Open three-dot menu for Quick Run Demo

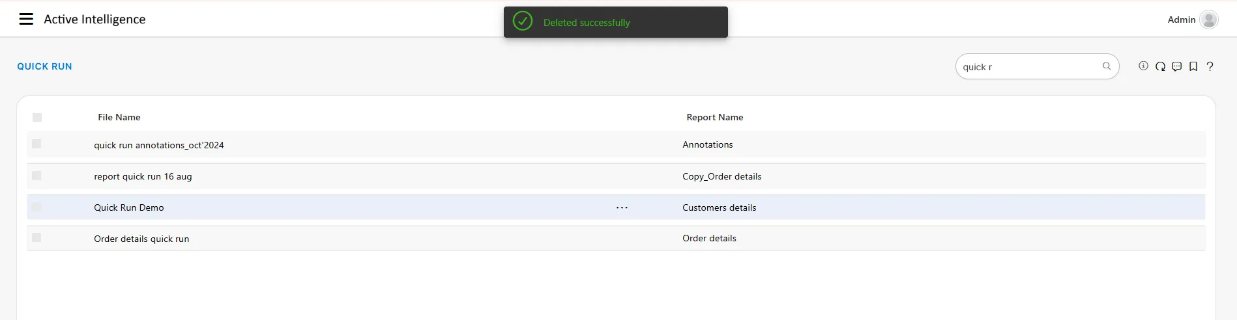tap(622, 207)
